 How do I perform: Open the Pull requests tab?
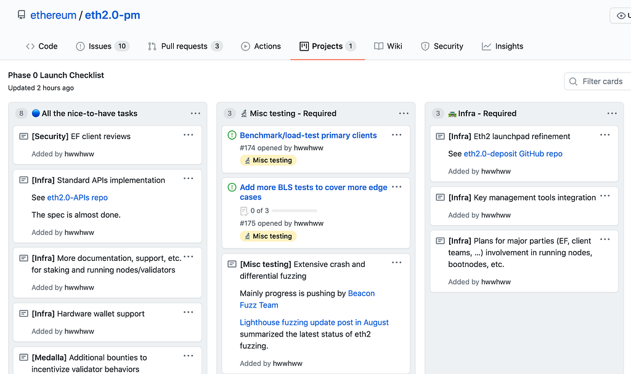click(x=184, y=46)
